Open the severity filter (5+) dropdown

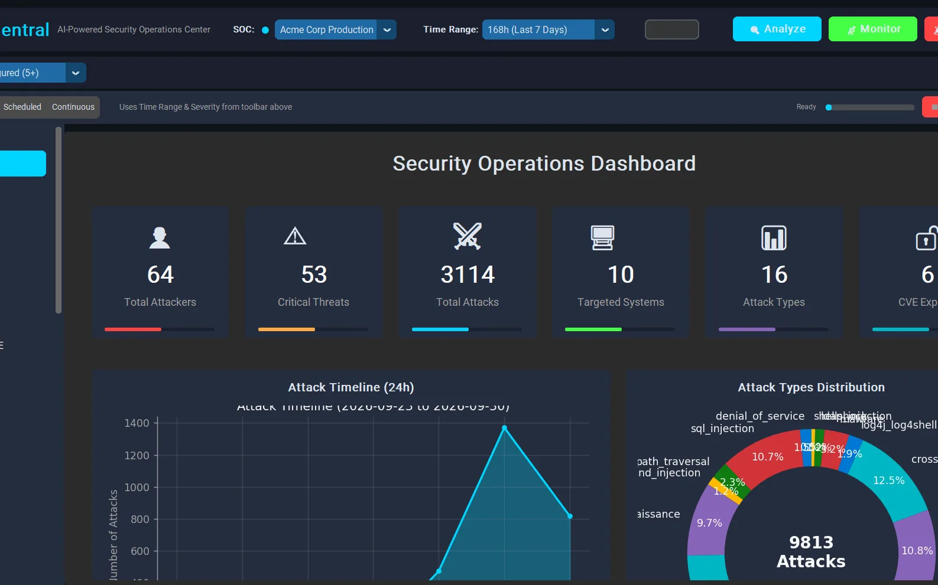pos(43,73)
